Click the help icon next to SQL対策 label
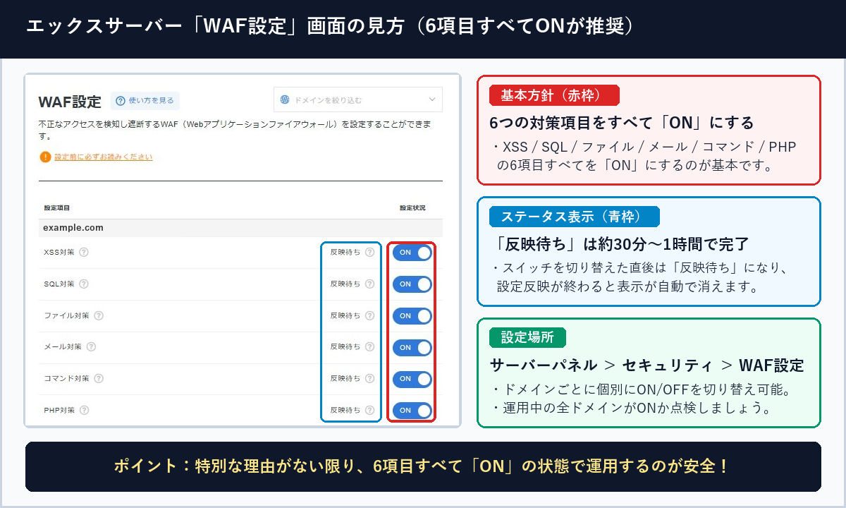This screenshot has height=508, width=846. pyautogui.click(x=84, y=284)
